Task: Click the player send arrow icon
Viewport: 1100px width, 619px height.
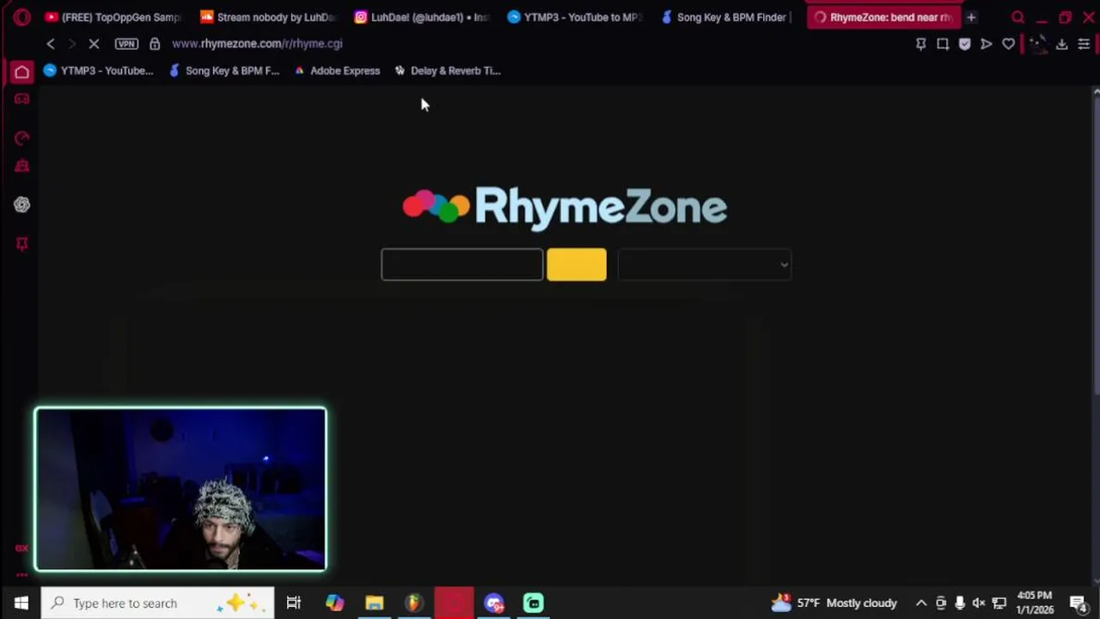Action: click(987, 44)
